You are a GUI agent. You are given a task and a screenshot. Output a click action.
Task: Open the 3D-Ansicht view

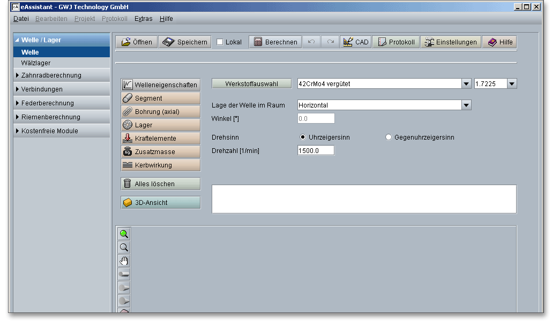point(161,203)
